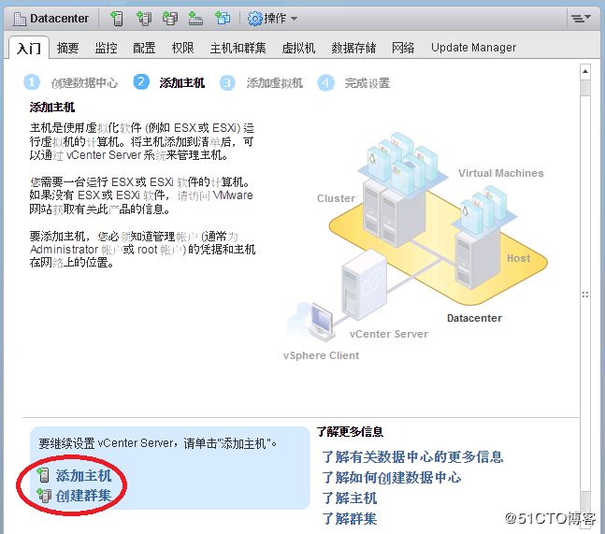Image resolution: width=605 pixels, height=534 pixels.
Task: Open the 监控 tab
Action: (x=106, y=48)
